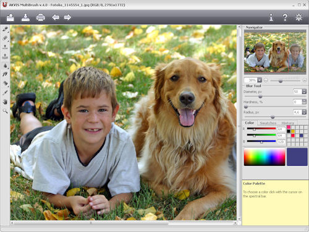Click the R value field showing 64
Viewport: 309px width, 232px height.
281,129
